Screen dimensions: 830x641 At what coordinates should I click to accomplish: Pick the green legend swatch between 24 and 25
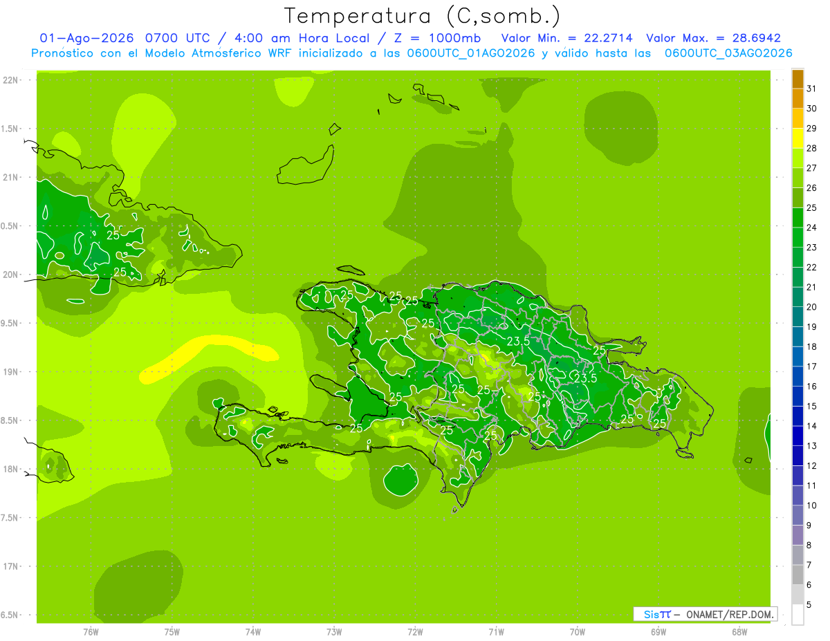(797, 218)
